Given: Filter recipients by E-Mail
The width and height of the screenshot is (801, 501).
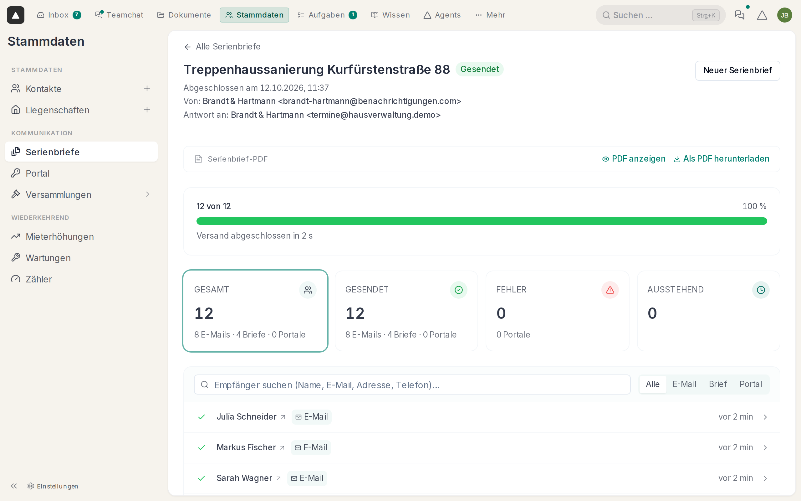Looking at the screenshot, I should 684,384.
